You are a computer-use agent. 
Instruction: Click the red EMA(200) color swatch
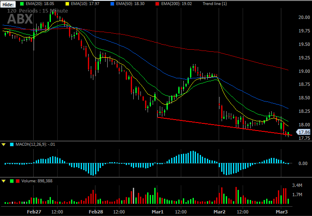pyautogui.click(x=157, y=4)
